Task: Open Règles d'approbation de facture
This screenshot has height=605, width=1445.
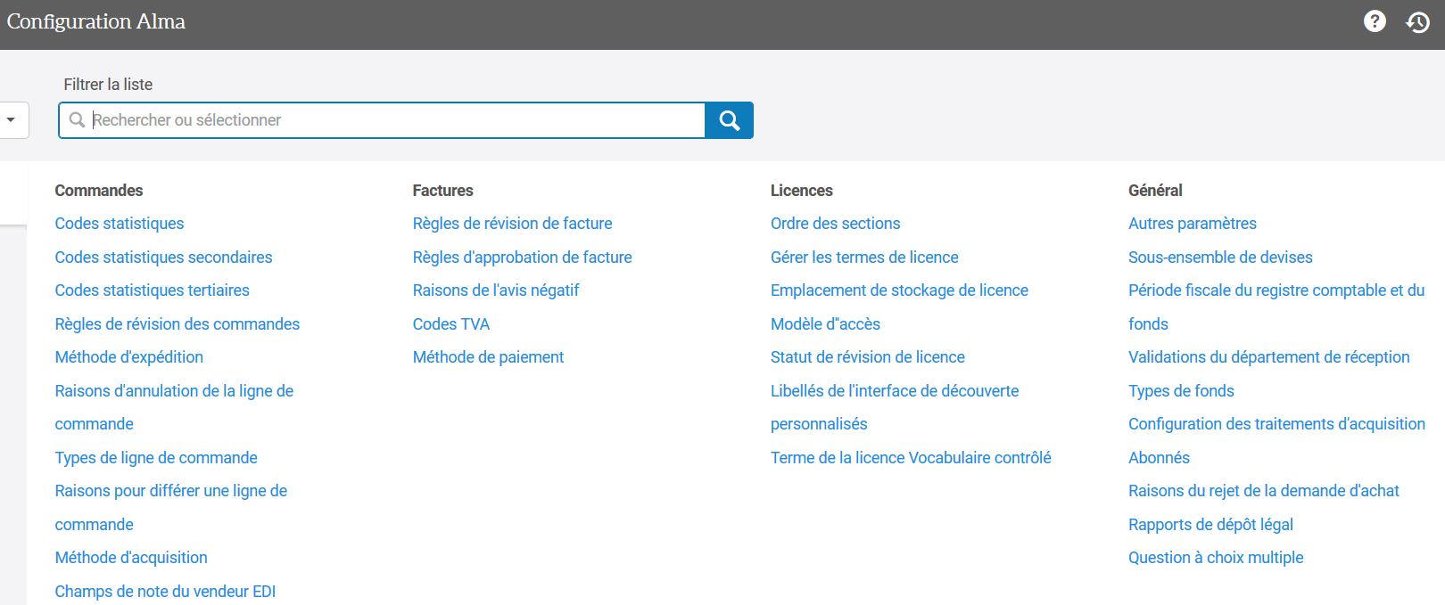Action: coord(522,258)
